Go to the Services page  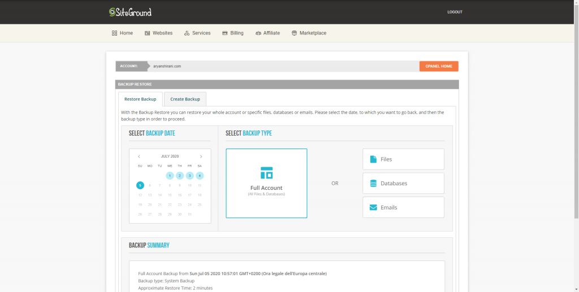click(197, 33)
